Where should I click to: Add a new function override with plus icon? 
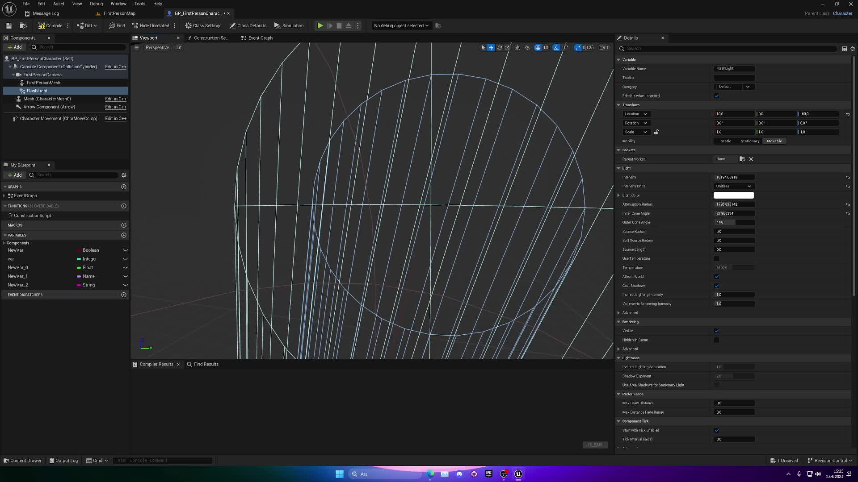(x=124, y=206)
